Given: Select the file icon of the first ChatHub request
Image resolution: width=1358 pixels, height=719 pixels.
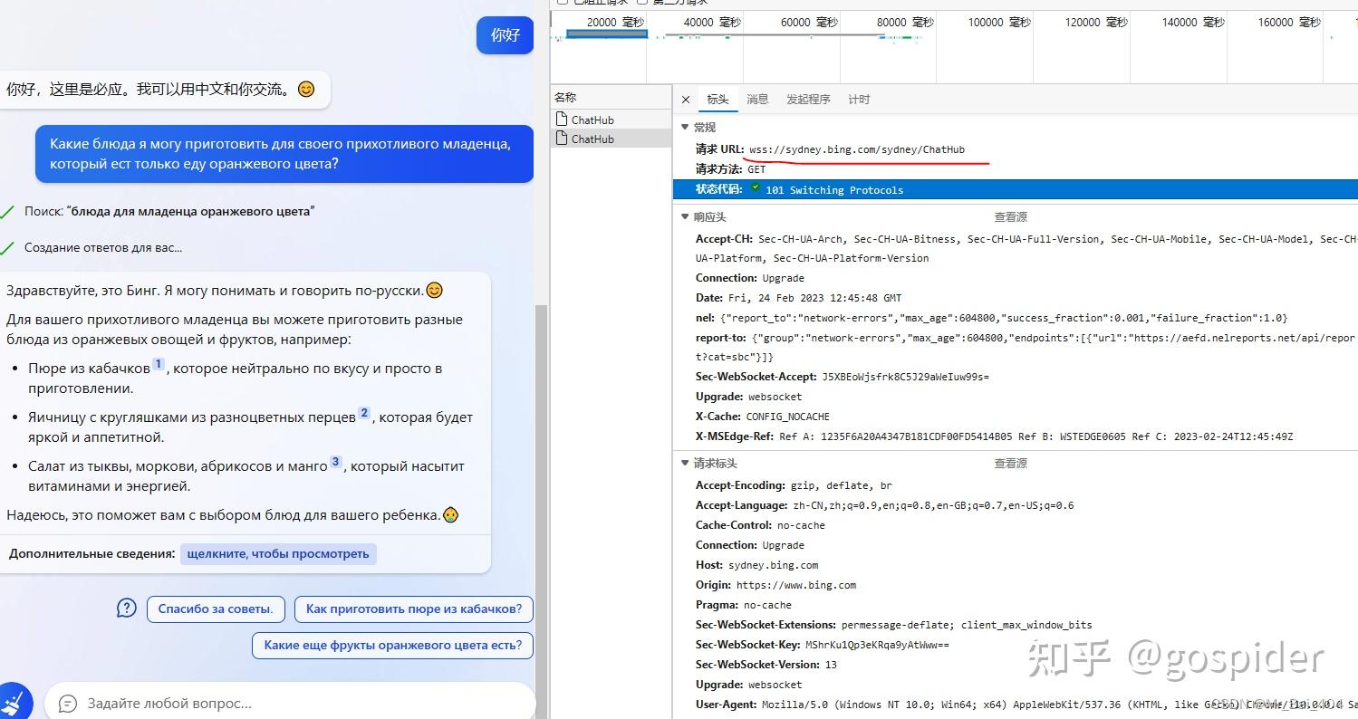Looking at the screenshot, I should (563, 119).
